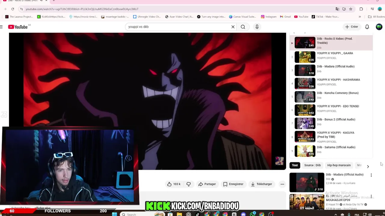Translate this page icon in address bar
The image size is (385, 216).
tap(337, 9)
